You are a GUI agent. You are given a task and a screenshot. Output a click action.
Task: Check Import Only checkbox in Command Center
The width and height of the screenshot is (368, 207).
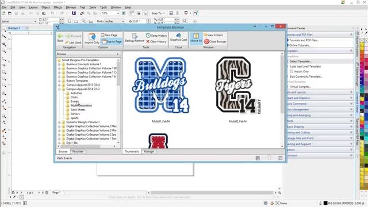click(x=292, y=71)
